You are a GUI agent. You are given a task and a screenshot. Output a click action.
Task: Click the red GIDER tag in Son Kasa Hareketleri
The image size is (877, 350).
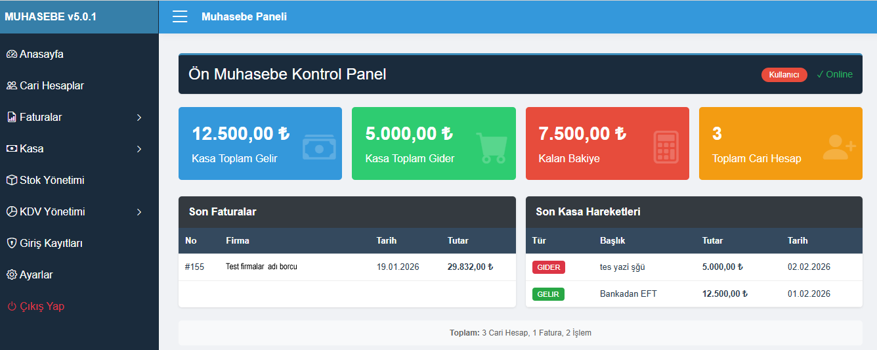click(x=549, y=267)
